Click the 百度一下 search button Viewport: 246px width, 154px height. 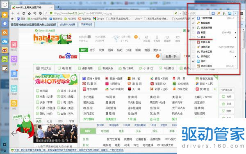point(171,56)
